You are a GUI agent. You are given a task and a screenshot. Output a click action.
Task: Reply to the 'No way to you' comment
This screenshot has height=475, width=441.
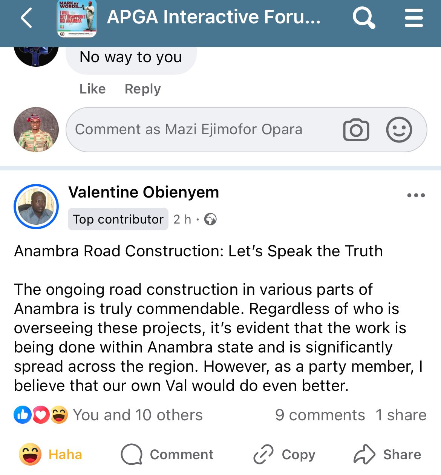pyautogui.click(x=142, y=89)
